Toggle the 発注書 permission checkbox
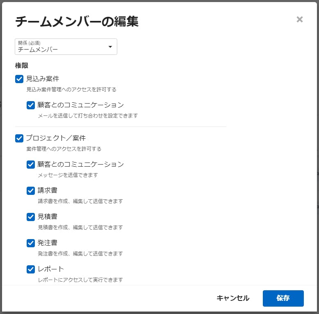The height and width of the screenshot is (314, 319). (31, 243)
